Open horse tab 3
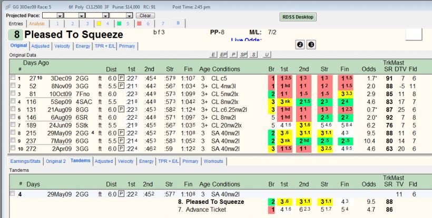This screenshot has height=218, width=432. pos(87,24)
